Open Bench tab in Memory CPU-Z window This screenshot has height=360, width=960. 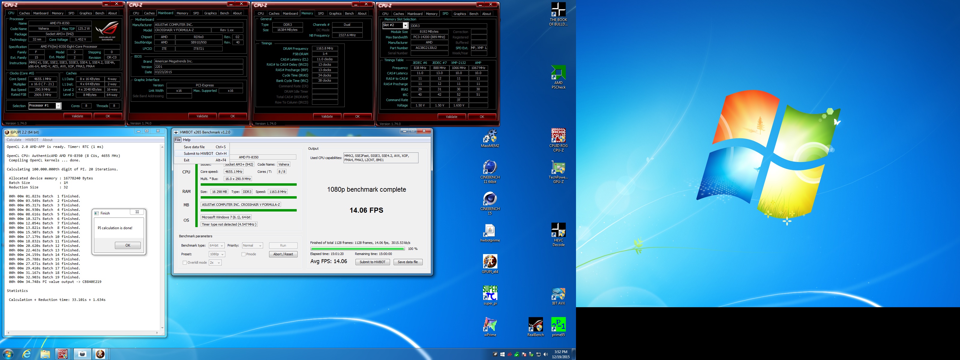pyautogui.click(x=349, y=13)
